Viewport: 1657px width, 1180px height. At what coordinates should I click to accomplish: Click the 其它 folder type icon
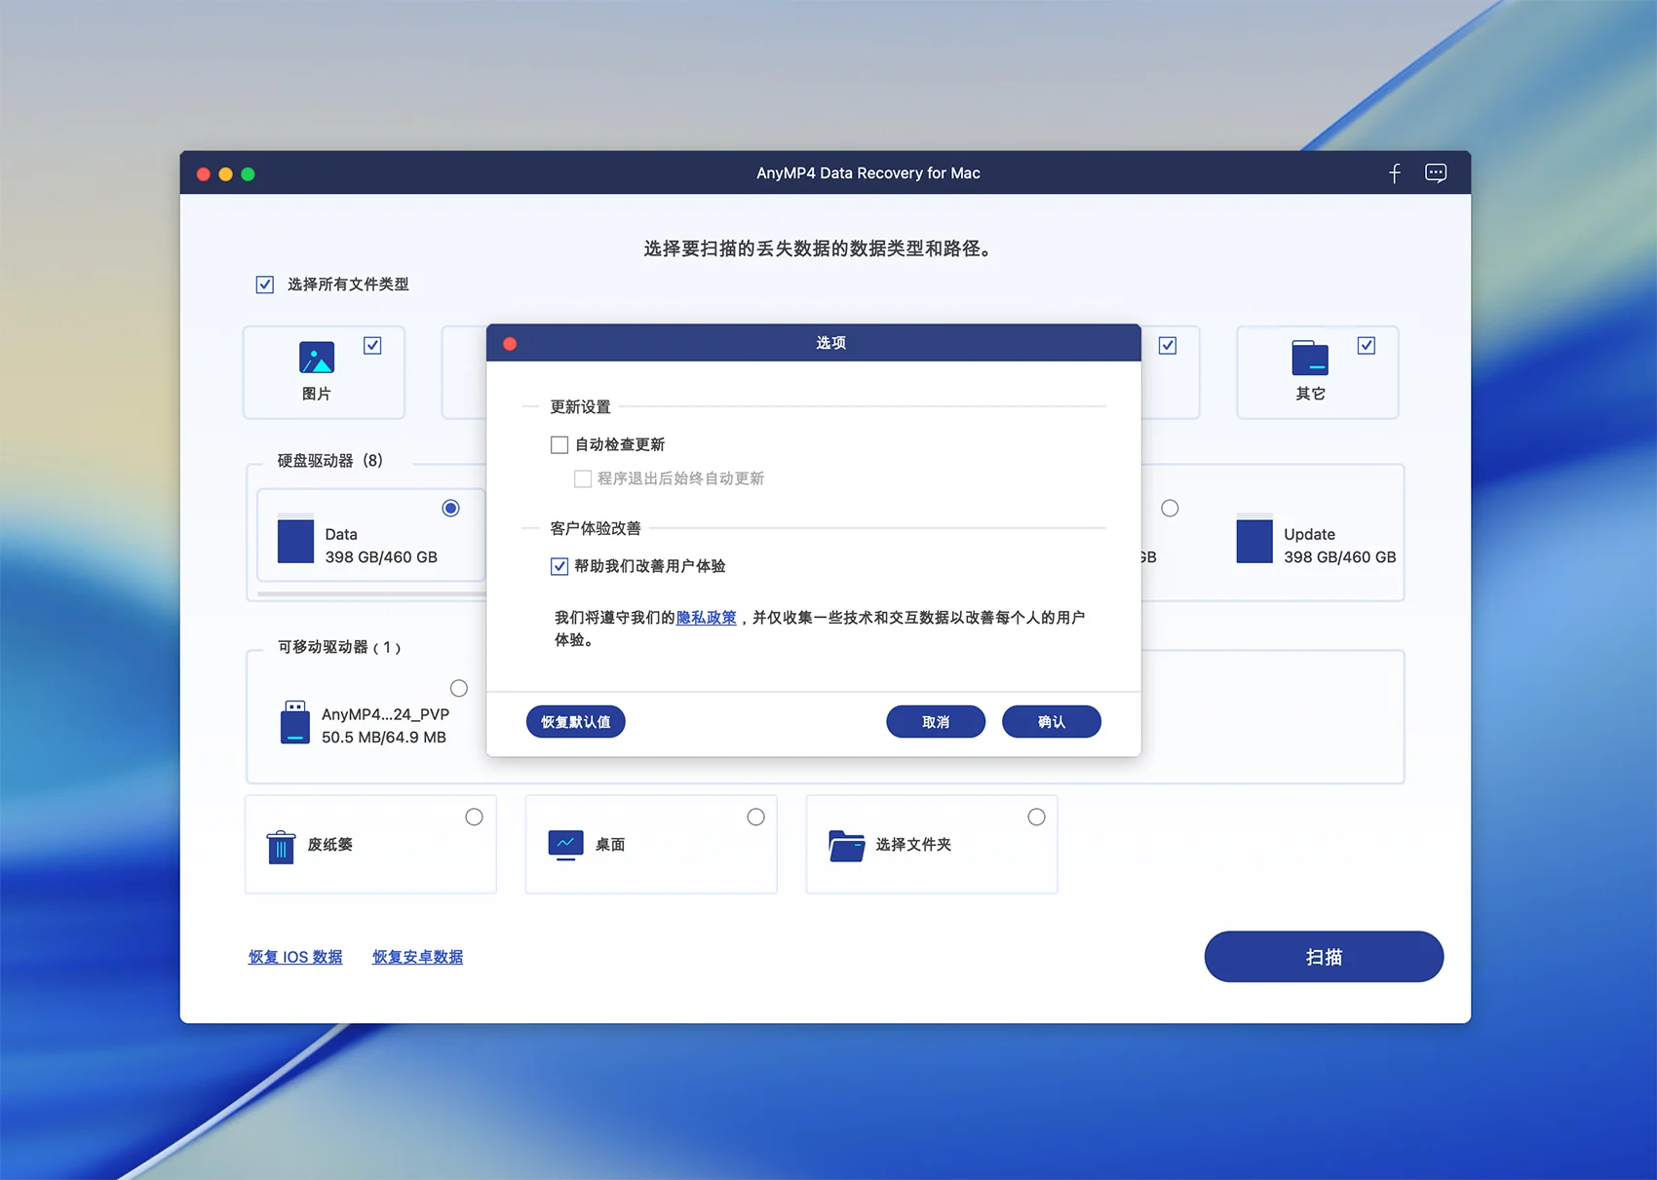pyautogui.click(x=1310, y=358)
